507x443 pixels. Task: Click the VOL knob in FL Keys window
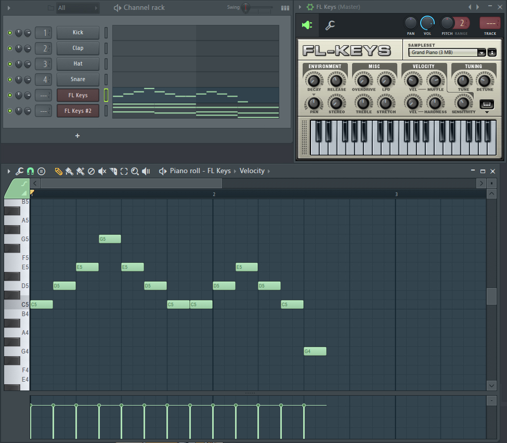pos(427,23)
